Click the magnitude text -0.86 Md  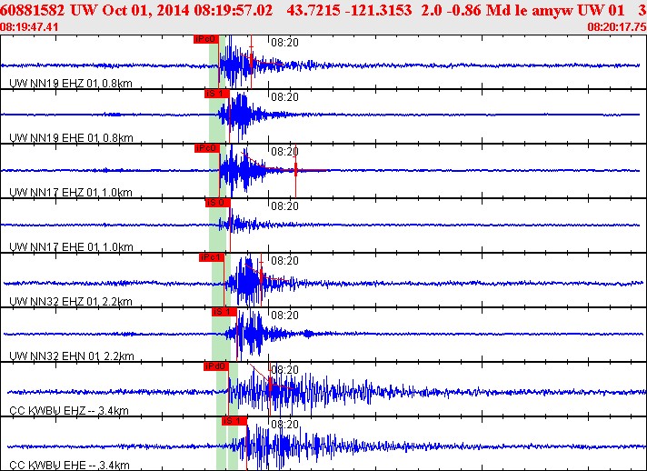click(x=474, y=10)
